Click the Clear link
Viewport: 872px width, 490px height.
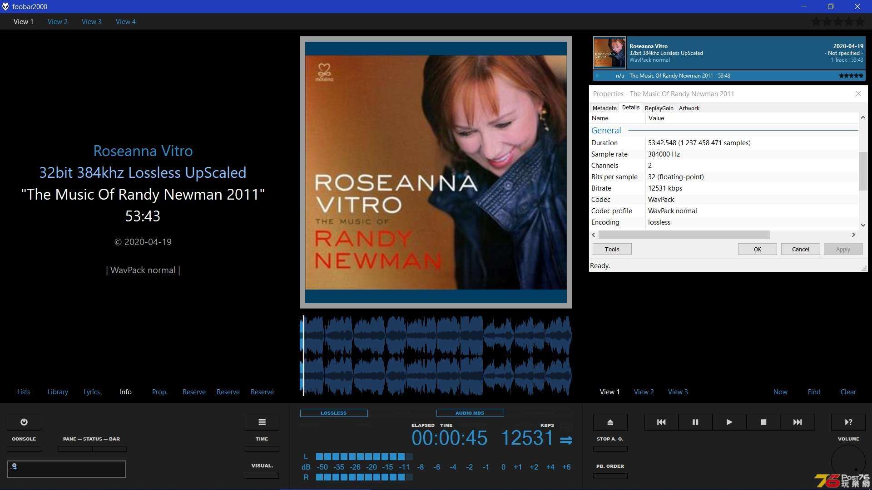848,392
